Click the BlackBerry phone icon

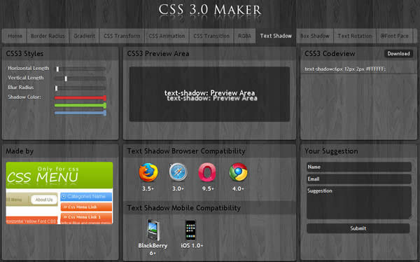153,230
